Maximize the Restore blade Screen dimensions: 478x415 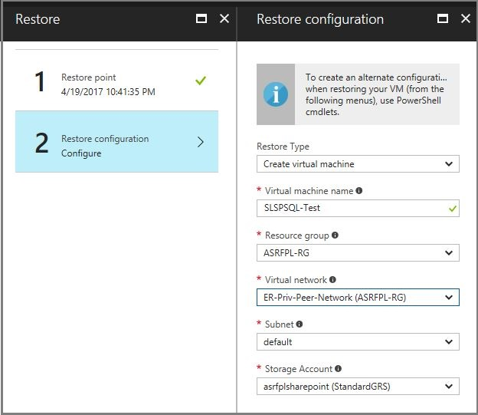click(201, 18)
